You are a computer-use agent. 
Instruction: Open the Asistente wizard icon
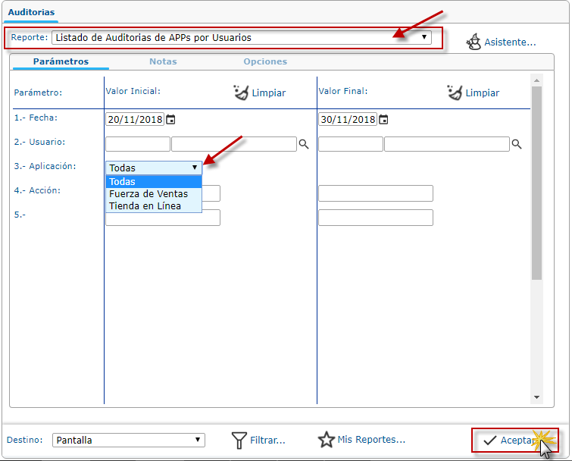[x=474, y=41]
